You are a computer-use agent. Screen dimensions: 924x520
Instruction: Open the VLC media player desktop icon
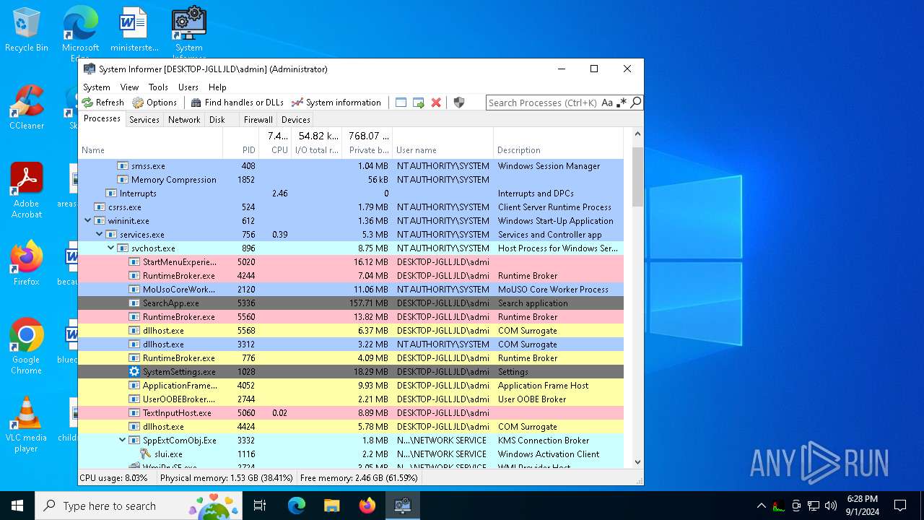(x=27, y=425)
